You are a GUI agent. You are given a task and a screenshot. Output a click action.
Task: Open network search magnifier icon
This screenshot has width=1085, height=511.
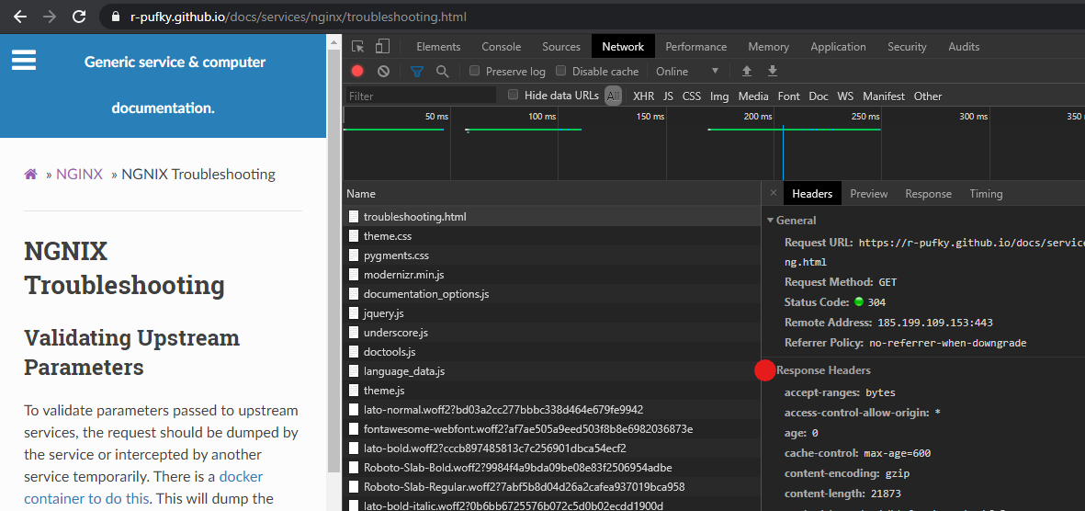pyautogui.click(x=442, y=72)
